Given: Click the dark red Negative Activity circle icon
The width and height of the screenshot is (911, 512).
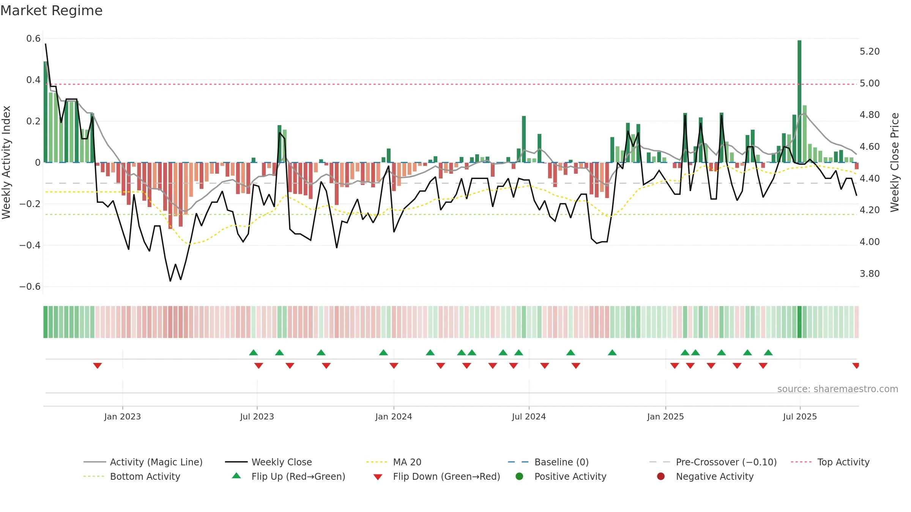Looking at the screenshot, I should pyautogui.click(x=661, y=476).
